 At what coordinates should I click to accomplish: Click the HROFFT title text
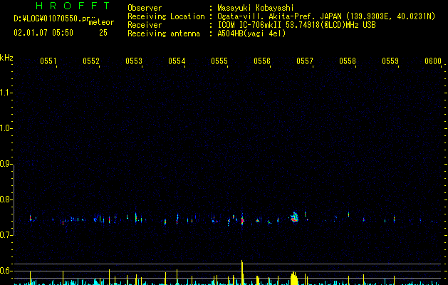coord(73,6)
